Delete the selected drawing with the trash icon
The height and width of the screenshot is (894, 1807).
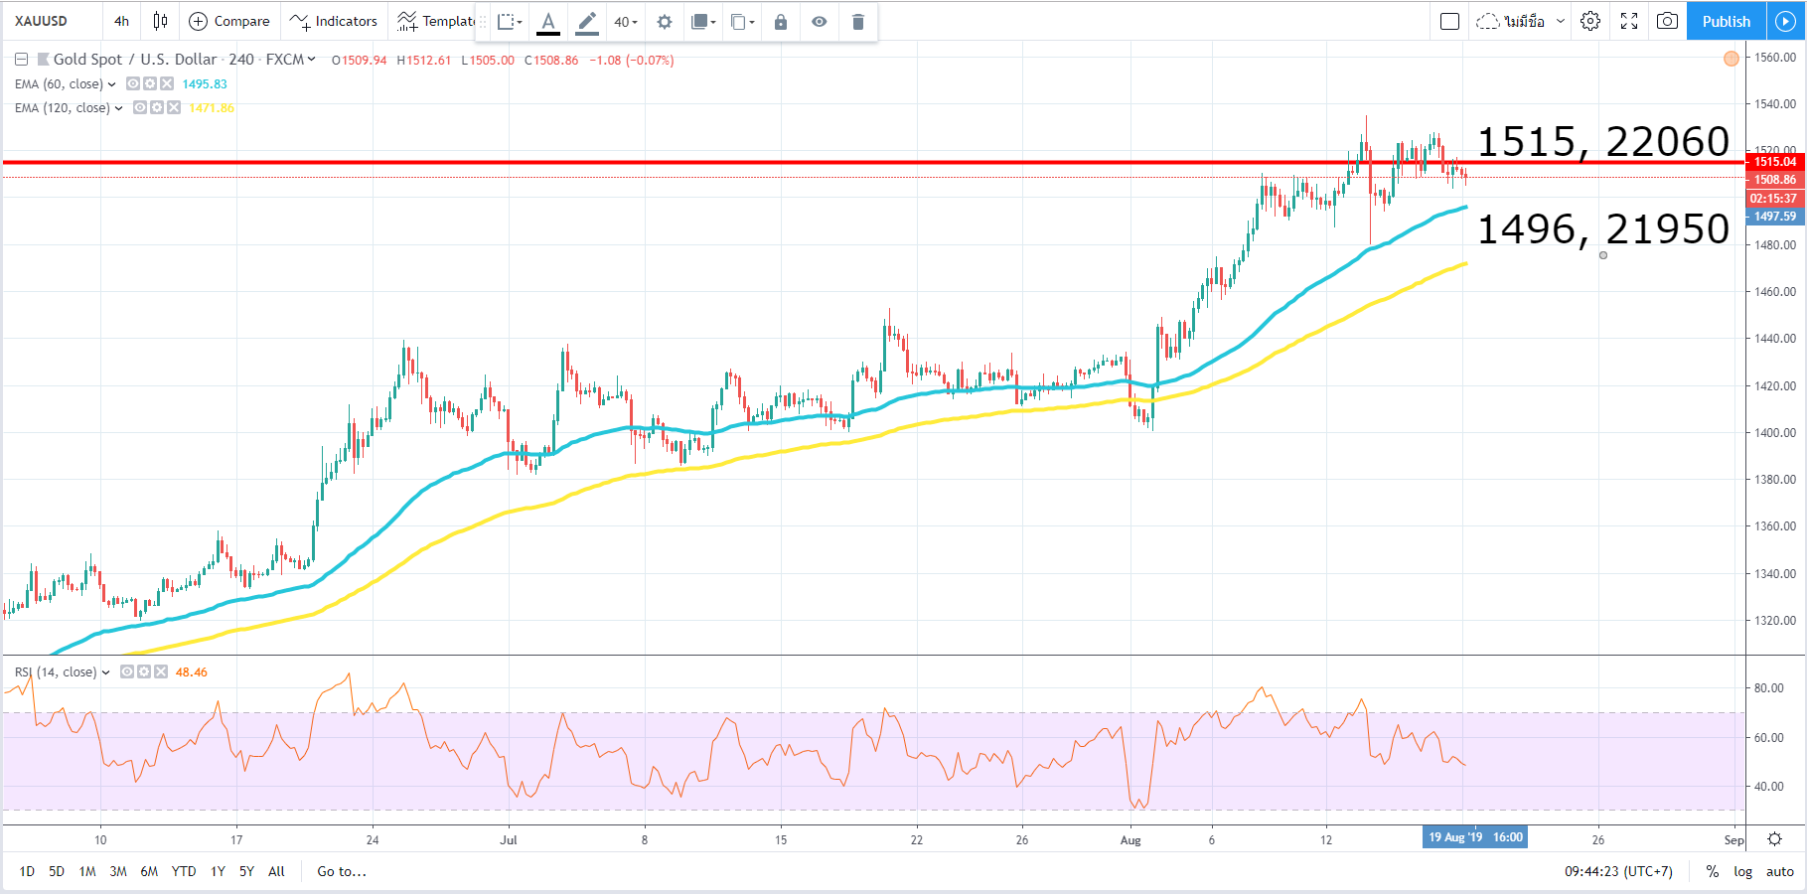point(858,22)
